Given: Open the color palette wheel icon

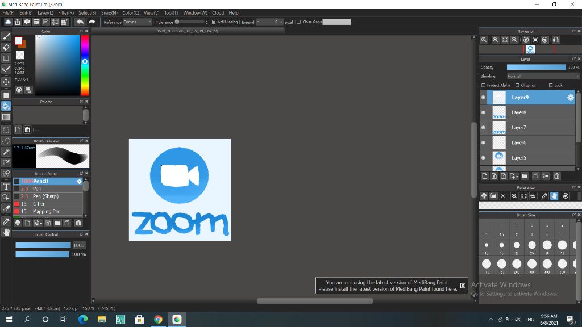Looking at the screenshot, I should click(x=19, y=90).
